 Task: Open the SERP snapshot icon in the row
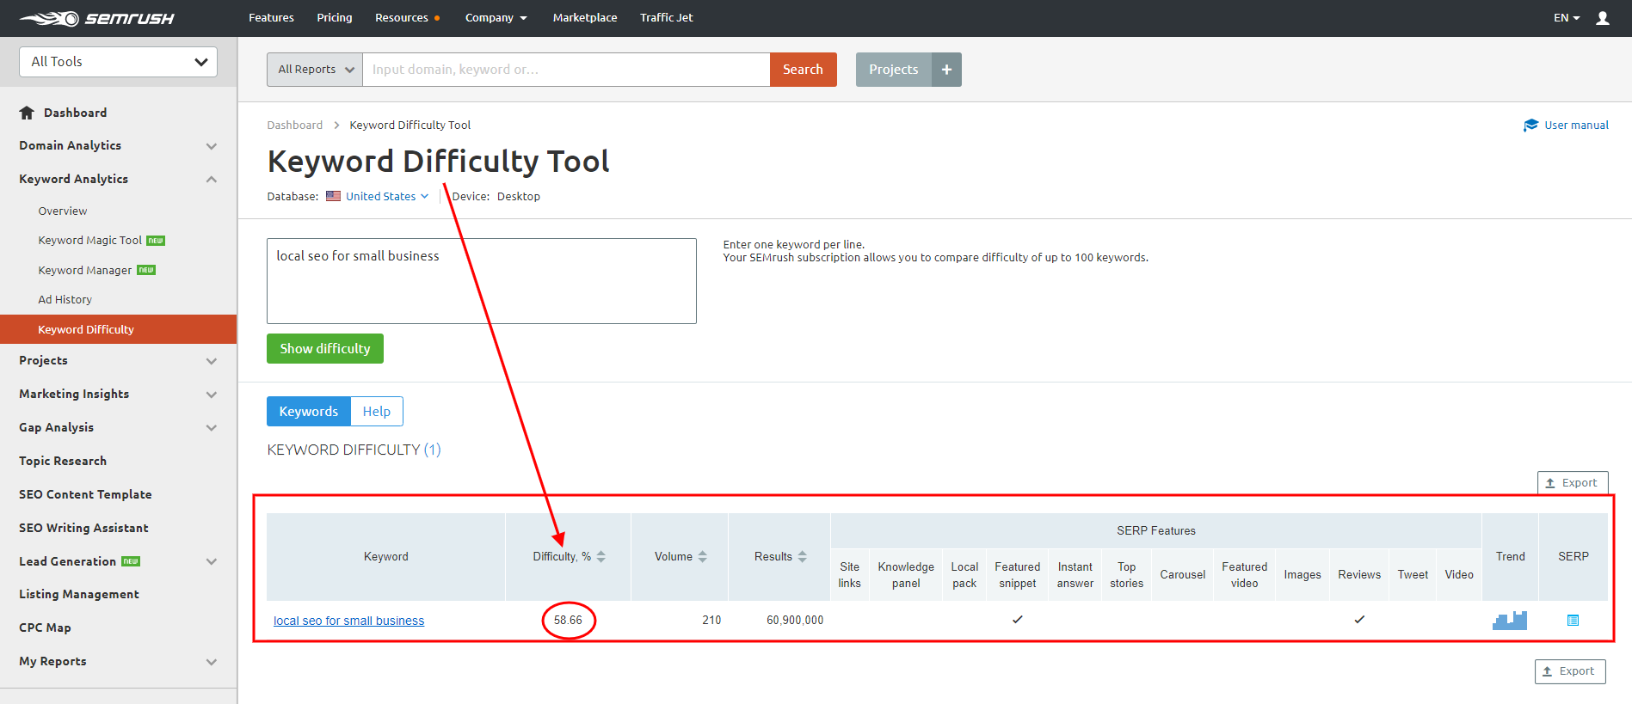pos(1573,620)
